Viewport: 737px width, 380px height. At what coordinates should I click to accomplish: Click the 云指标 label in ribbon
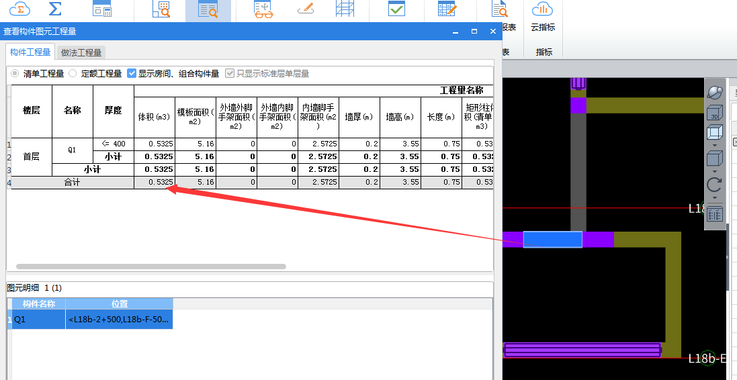543,28
